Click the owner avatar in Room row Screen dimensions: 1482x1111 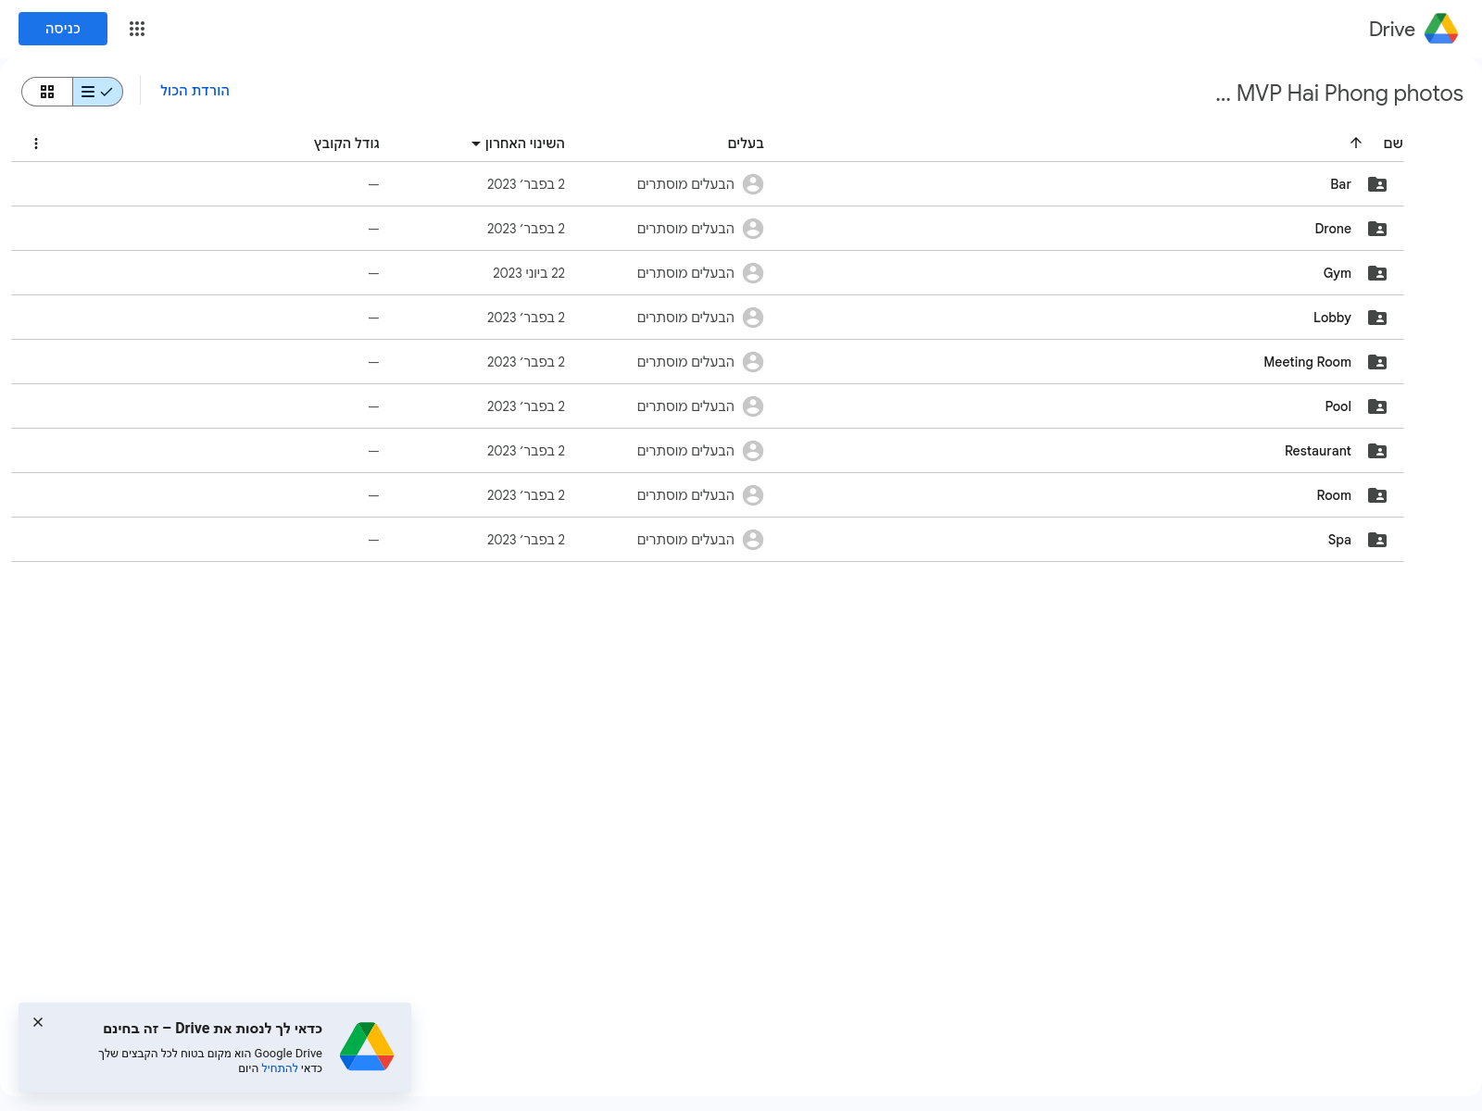pos(753,495)
